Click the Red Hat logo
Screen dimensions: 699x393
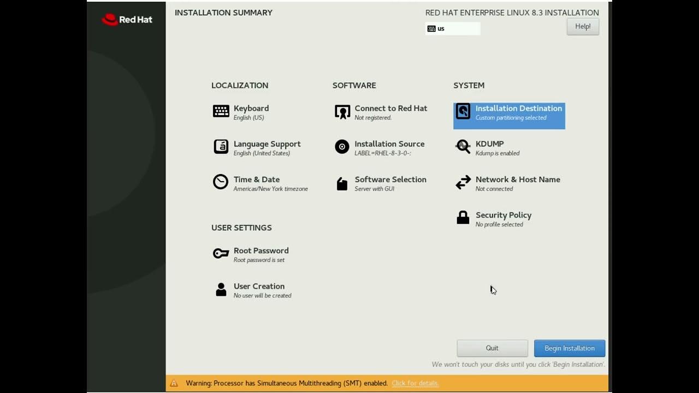tap(127, 20)
